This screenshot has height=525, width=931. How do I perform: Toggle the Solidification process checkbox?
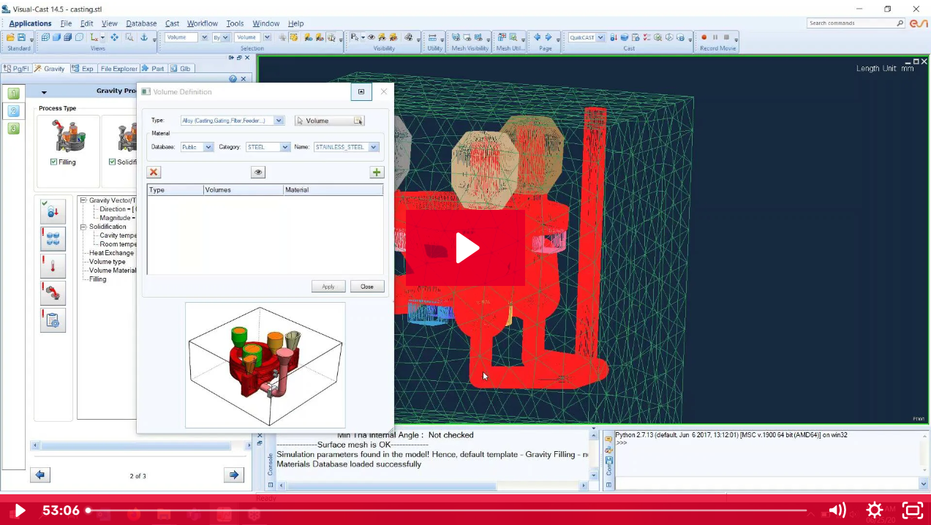pyautogui.click(x=113, y=162)
